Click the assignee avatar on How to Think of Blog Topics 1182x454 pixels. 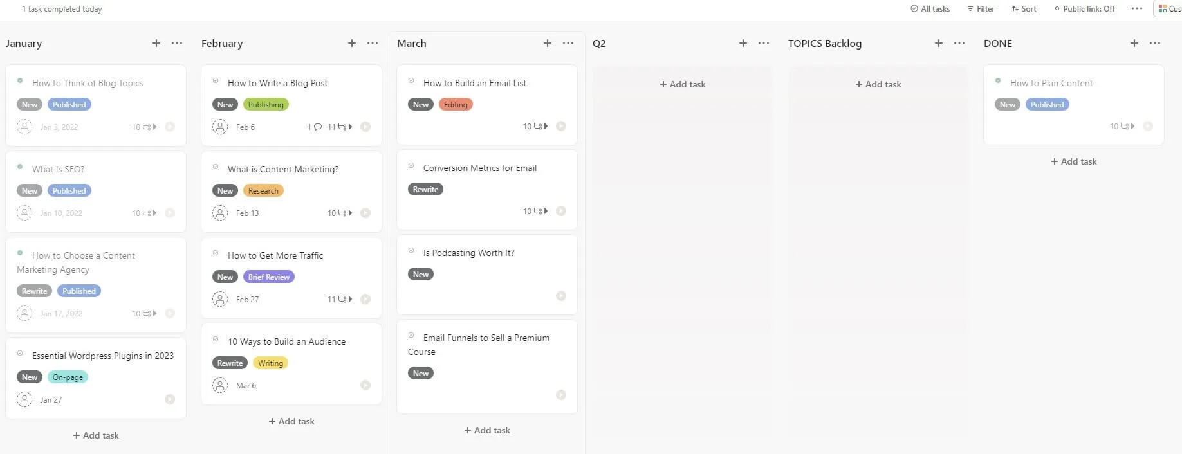[24, 127]
